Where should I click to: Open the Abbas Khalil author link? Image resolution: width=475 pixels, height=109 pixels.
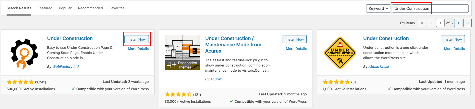[379, 67]
